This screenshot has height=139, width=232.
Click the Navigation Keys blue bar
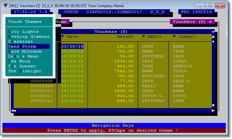[114, 125]
